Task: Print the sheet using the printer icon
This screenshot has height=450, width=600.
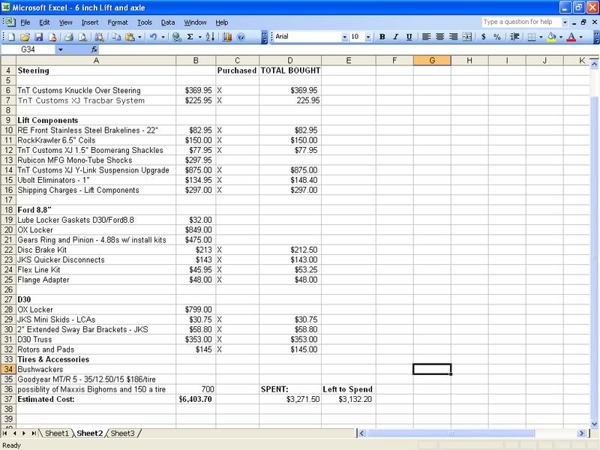Action: click(69, 37)
